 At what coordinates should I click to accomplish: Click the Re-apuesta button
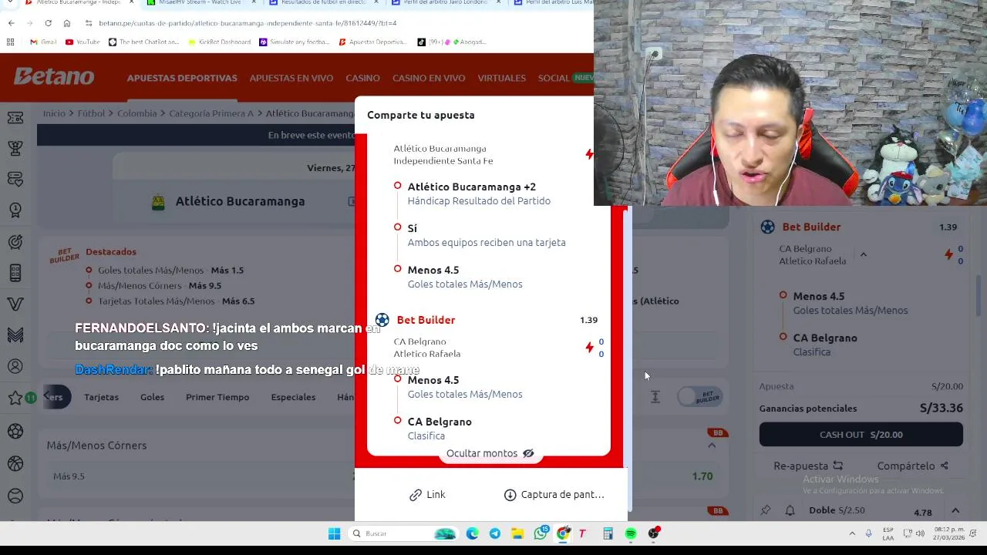[x=808, y=466]
